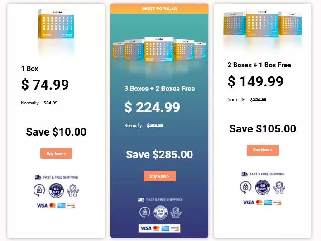The image size is (321, 241).
Task: Click the 60 Day badge in the Most Popular card
Action: (160, 213)
